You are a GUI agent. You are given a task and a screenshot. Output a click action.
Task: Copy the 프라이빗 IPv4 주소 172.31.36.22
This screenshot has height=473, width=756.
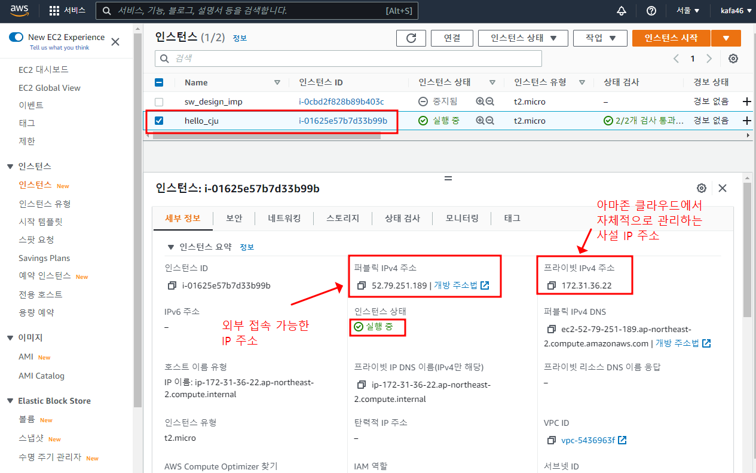click(x=552, y=285)
